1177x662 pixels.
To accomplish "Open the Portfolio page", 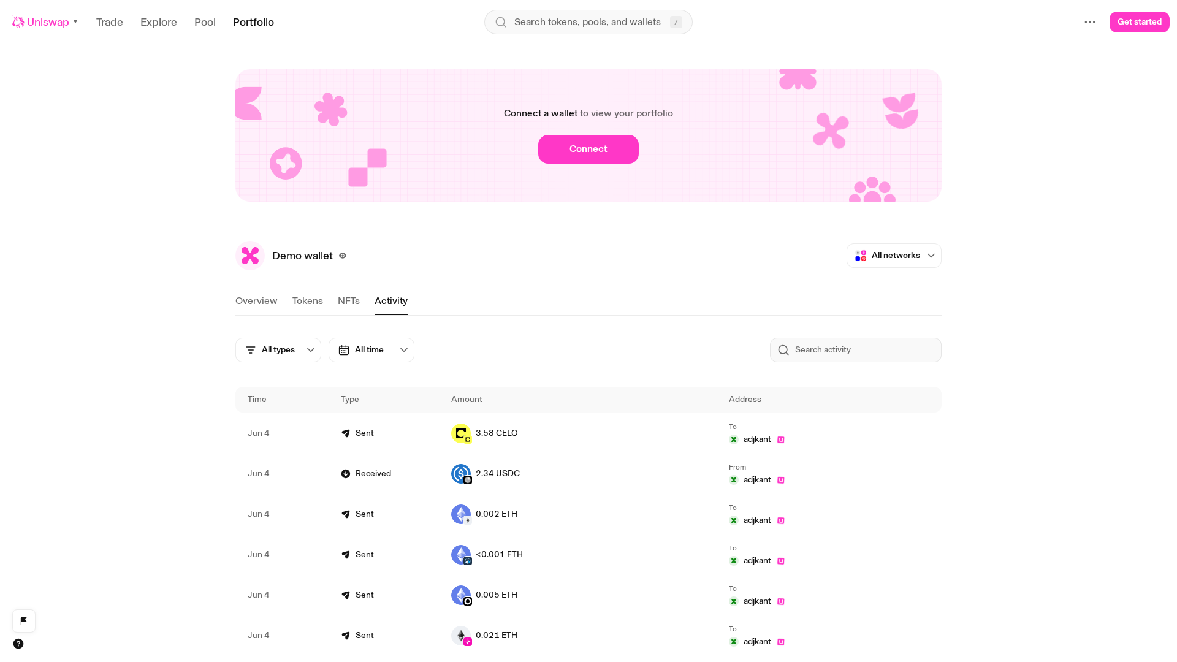I will (253, 22).
